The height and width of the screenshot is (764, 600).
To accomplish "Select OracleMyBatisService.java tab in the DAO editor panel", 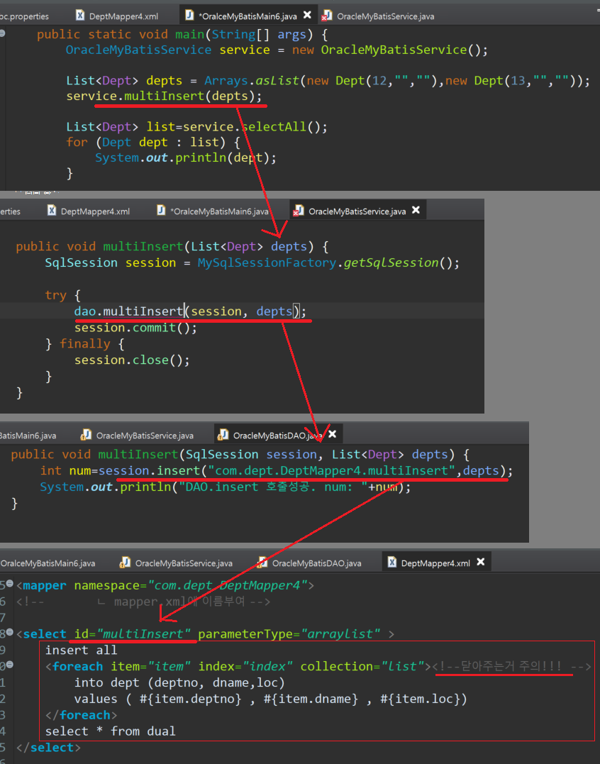I will point(145,436).
